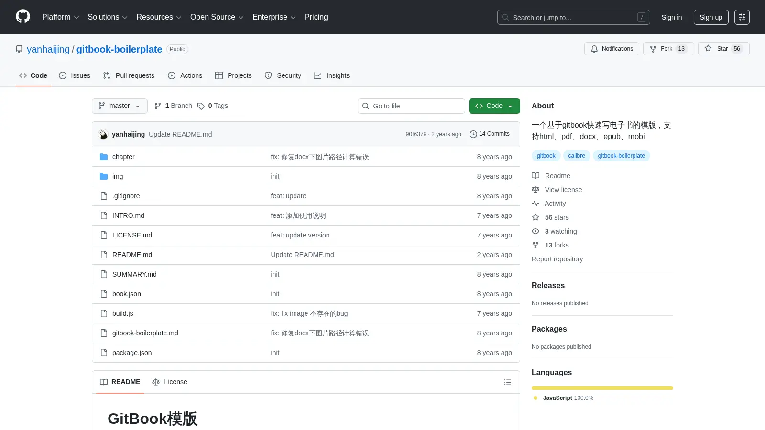Open the GitHub homepage logo
The height and width of the screenshot is (430, 765).
(x=23, y=17)
